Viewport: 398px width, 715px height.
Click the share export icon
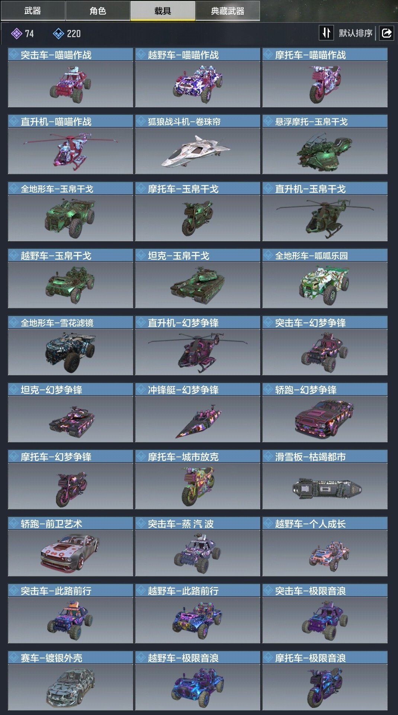(x=386, y=33)
